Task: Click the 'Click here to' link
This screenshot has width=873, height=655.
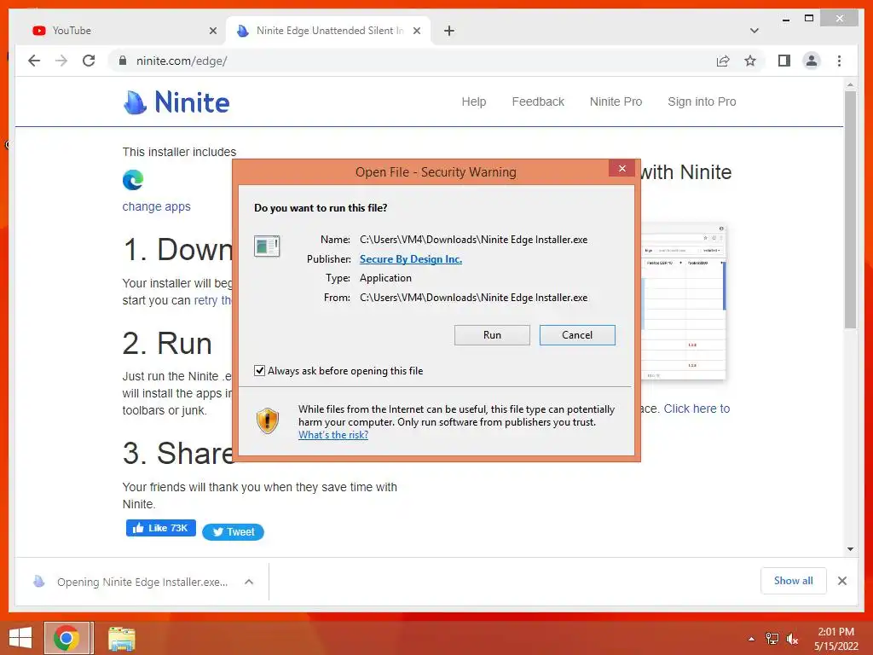Action: 697,409
